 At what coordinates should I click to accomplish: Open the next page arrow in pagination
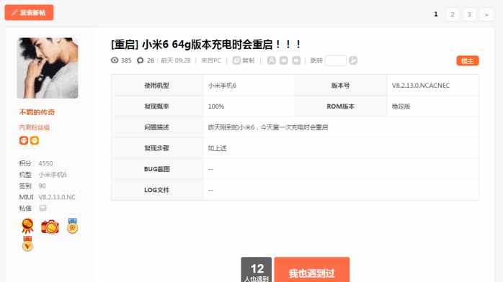(x=486, y=14)
